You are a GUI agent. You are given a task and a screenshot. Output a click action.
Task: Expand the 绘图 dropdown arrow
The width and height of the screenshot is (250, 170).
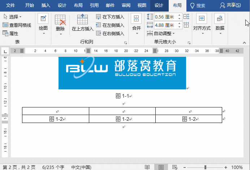tap(44, 34)
